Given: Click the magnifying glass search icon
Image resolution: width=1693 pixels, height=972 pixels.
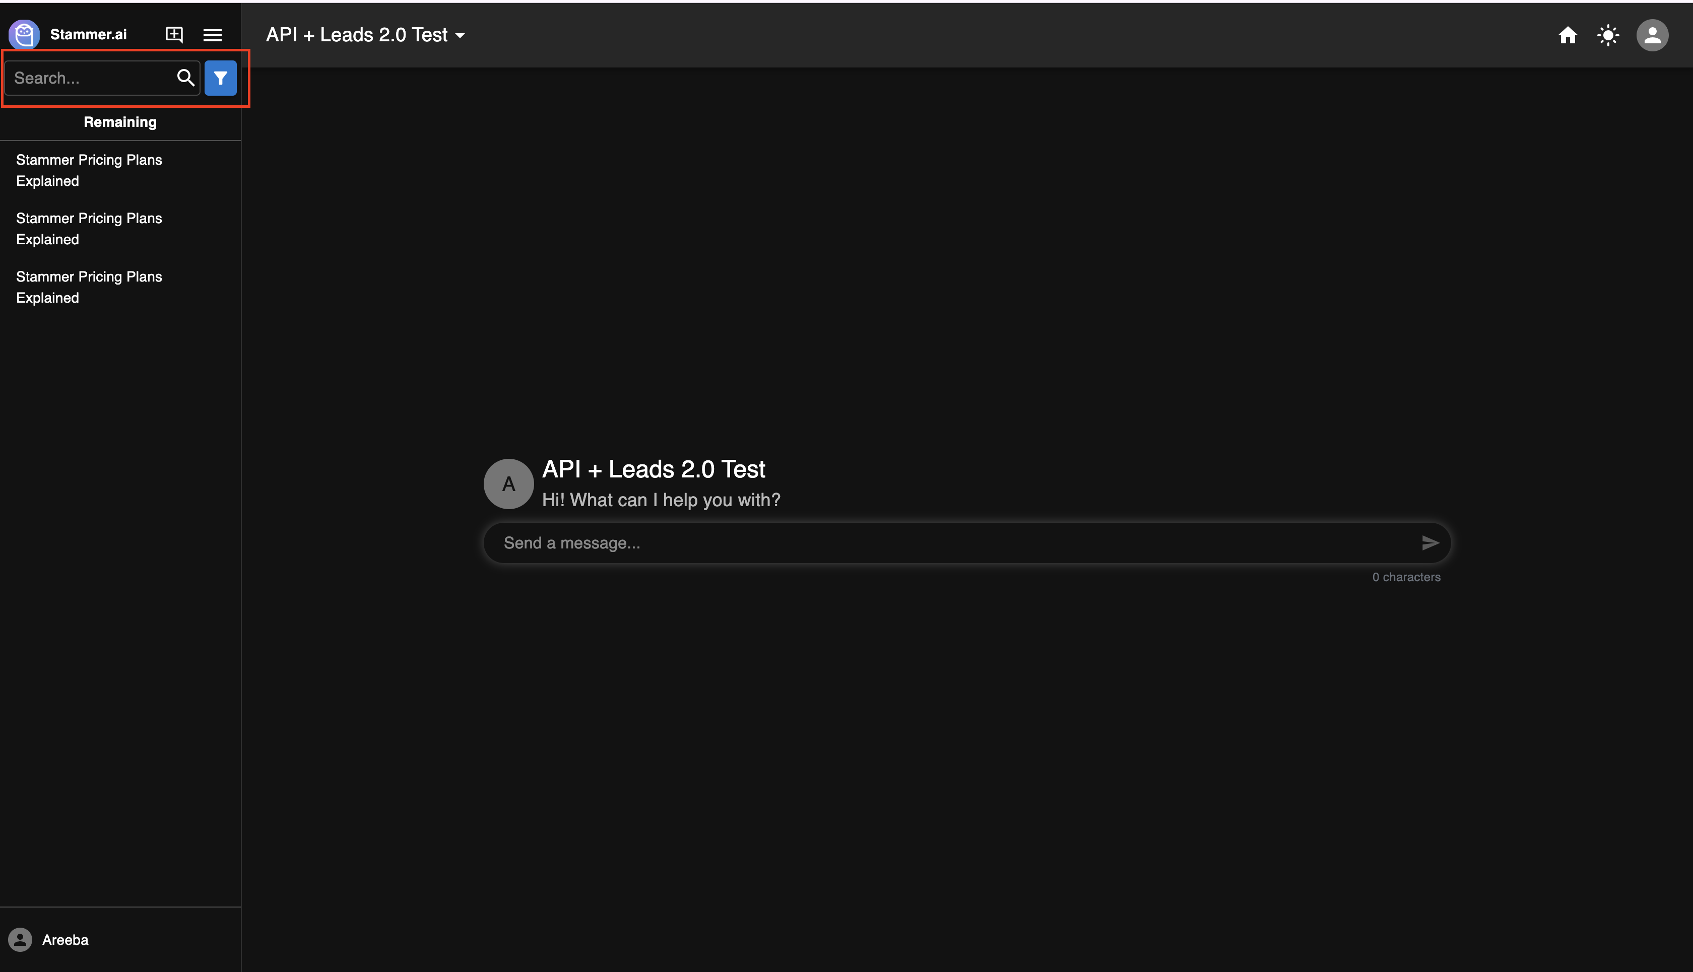Looking at the screenshot, I should coord(185,78).
